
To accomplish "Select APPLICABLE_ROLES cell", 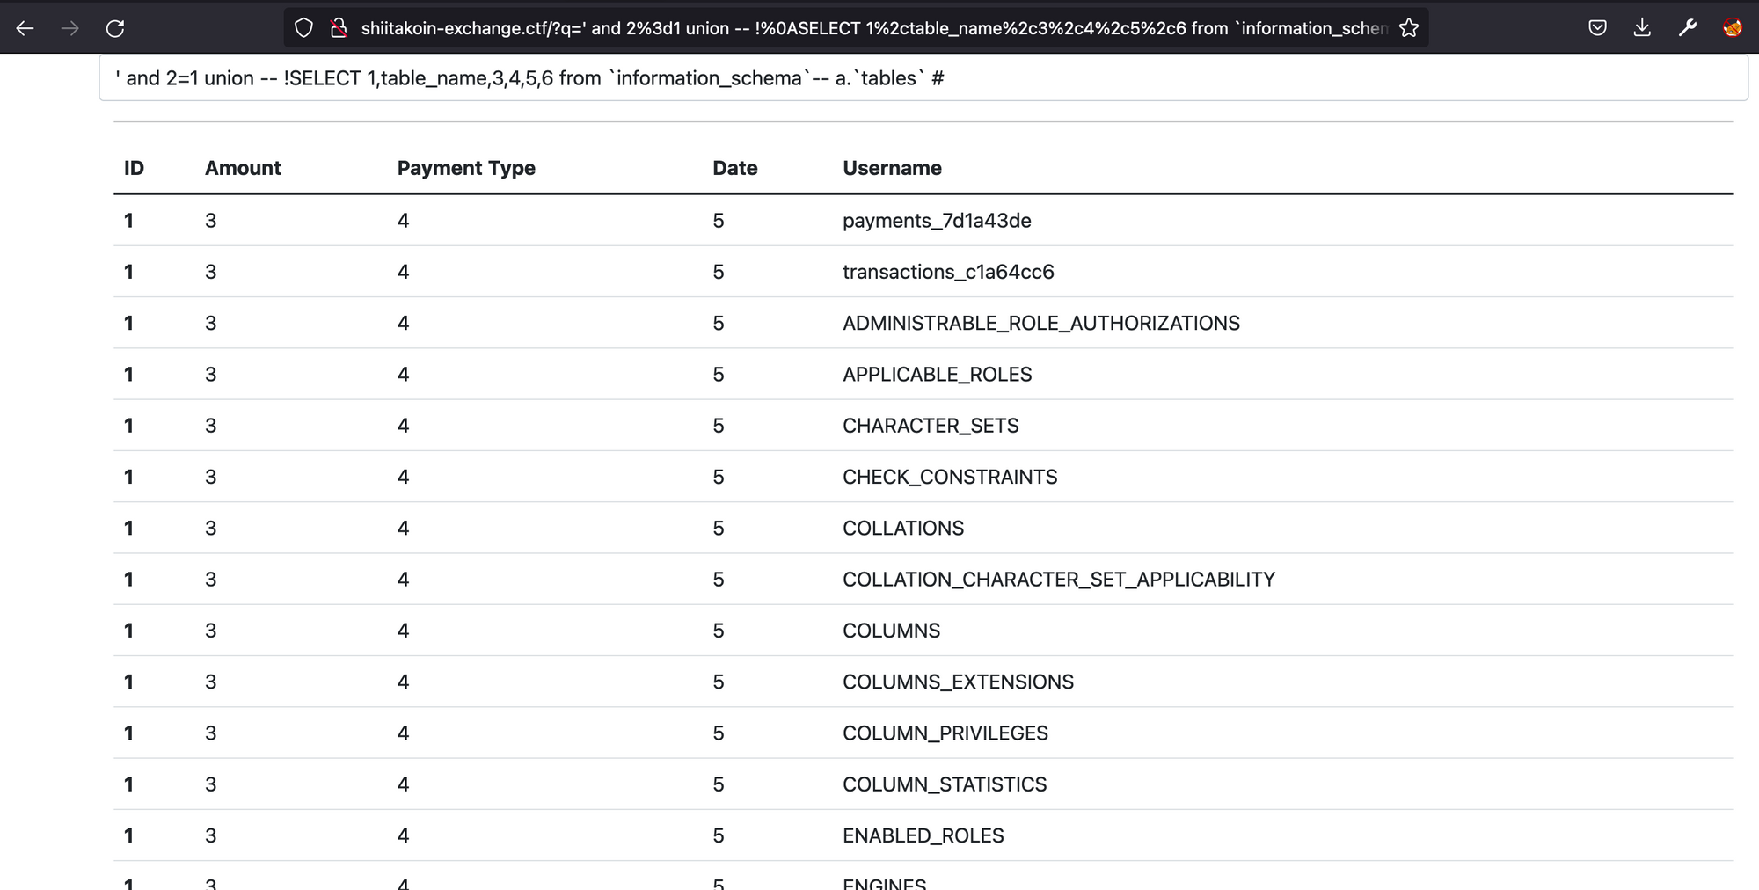I will pos(938,375).
